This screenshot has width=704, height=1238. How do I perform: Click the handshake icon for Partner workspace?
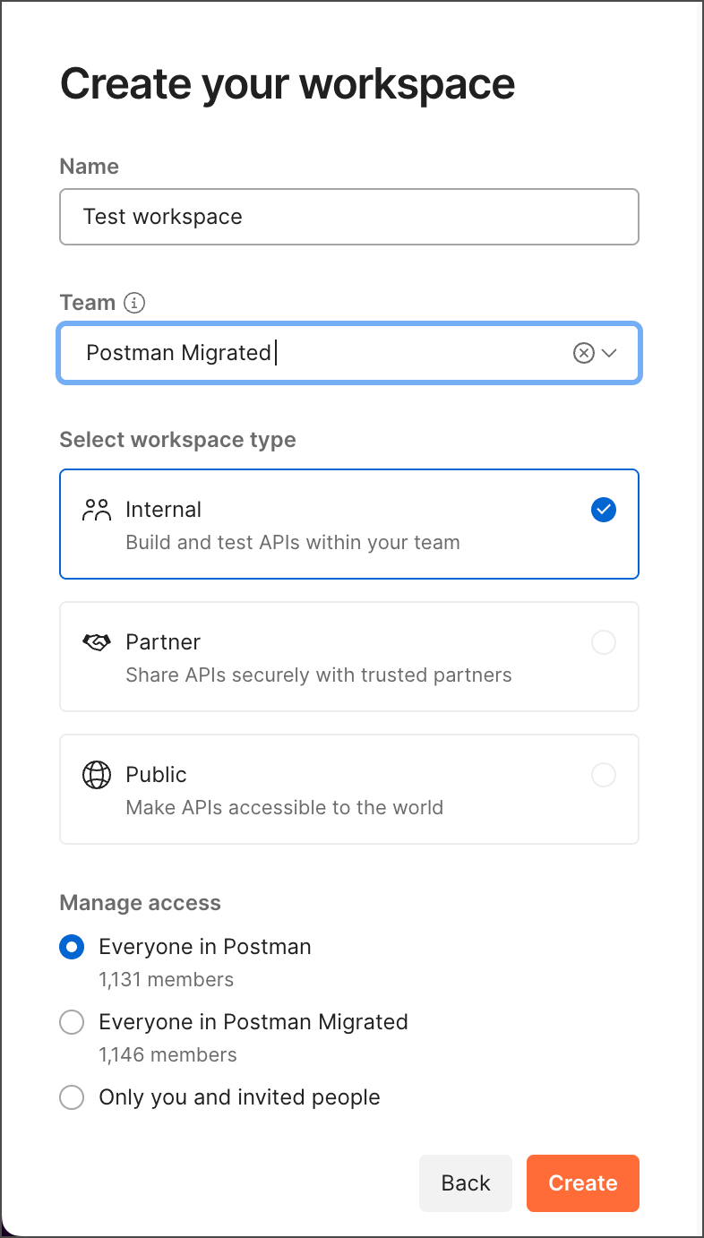pos(97,642)
